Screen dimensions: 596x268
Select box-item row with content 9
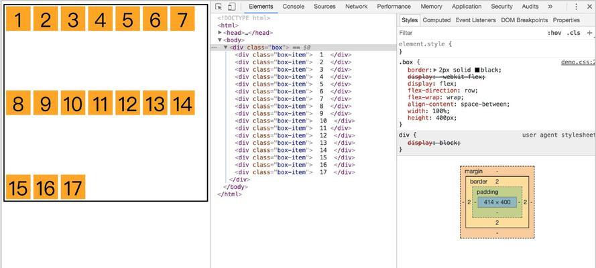click(x=293, y=113)
